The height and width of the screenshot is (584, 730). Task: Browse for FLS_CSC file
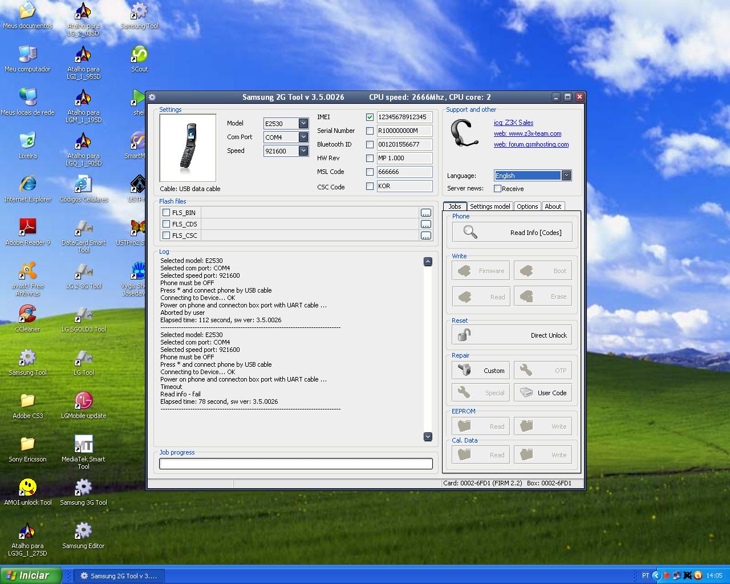pyautogui.click(x=425, y=236)
